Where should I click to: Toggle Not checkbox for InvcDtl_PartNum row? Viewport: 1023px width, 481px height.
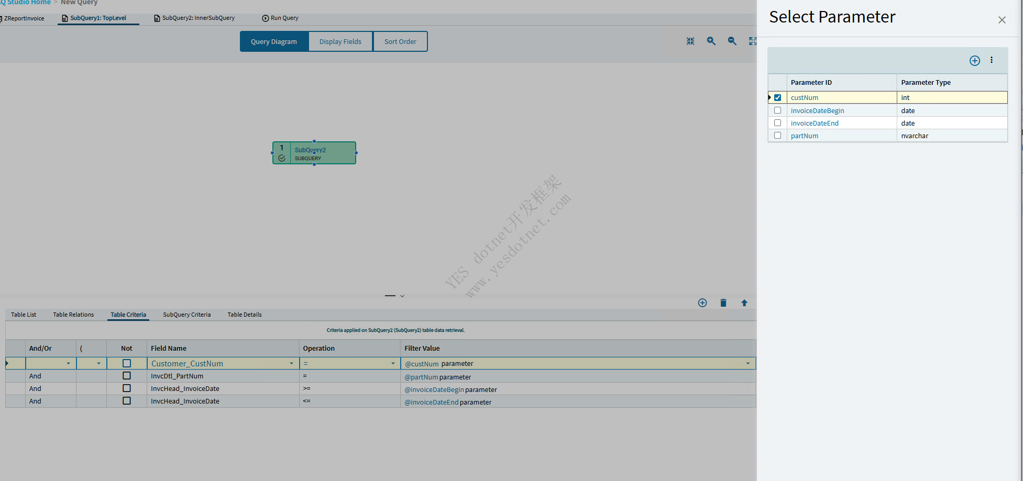[x=126, y=376]
